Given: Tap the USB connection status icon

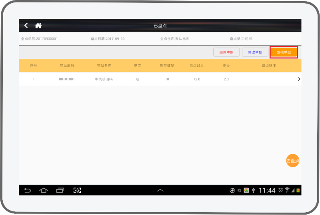Looking at the screenshot, I should coord(253,190).
